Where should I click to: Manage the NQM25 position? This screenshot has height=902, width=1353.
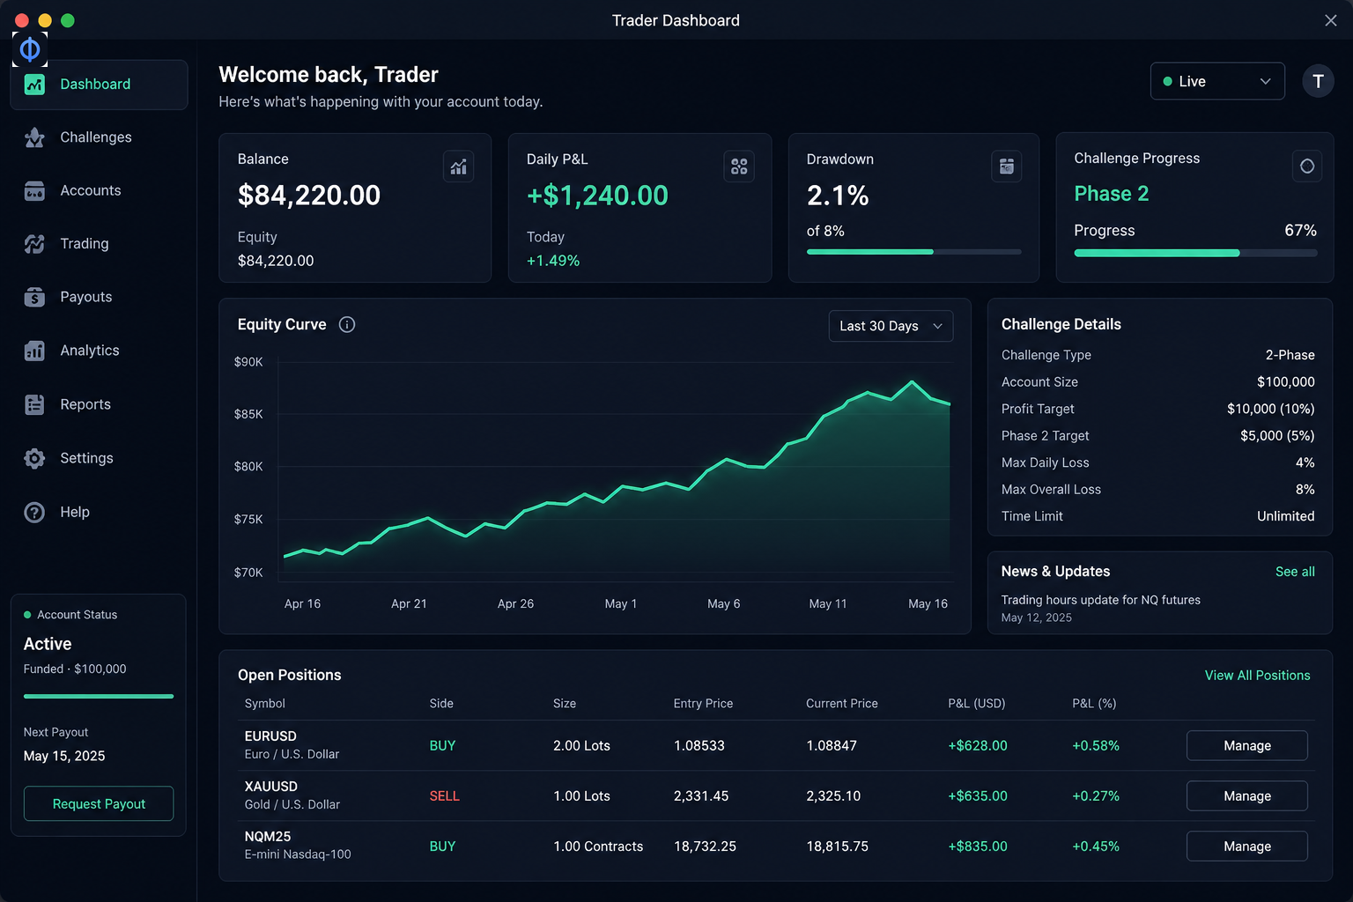[1246, 846]
